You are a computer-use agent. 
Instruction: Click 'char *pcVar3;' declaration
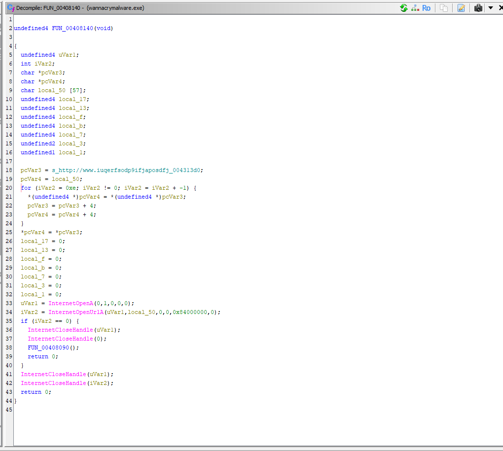[x=43, y=73]
